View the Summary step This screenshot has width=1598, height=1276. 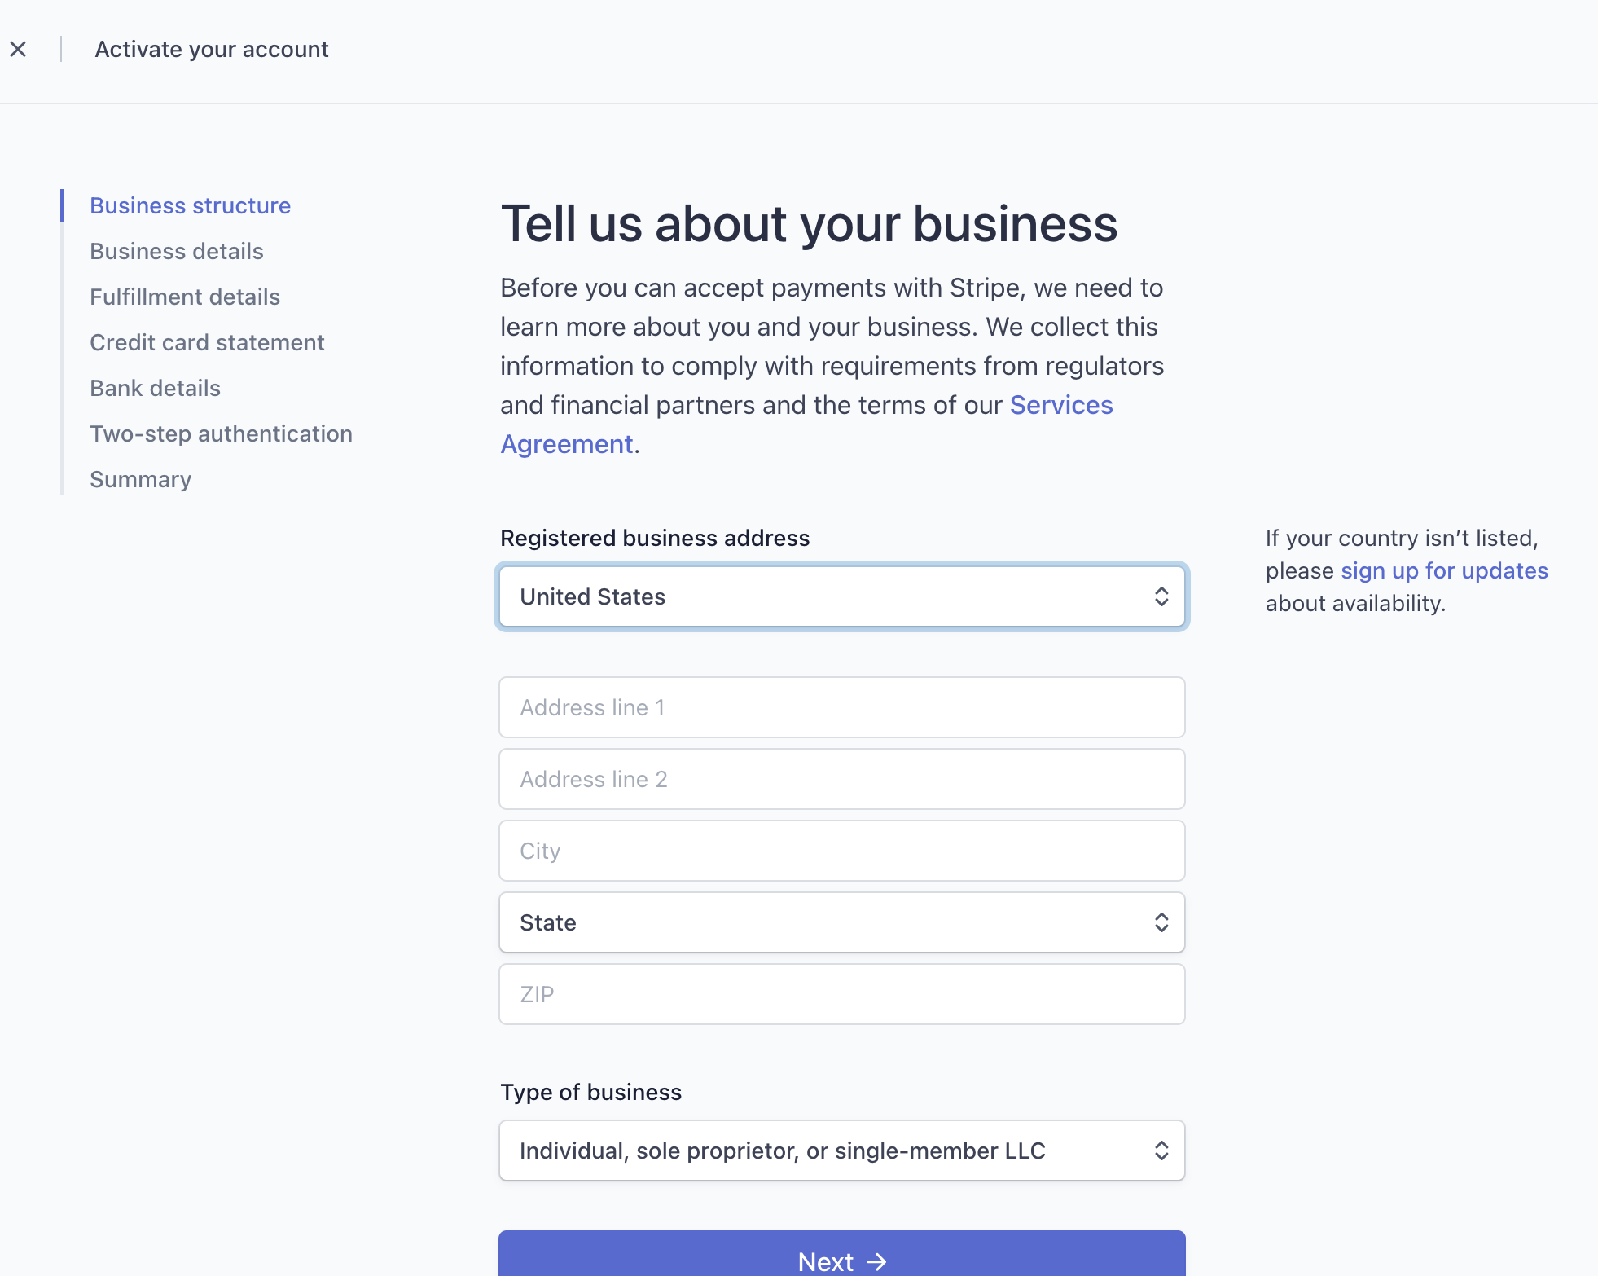140,479
